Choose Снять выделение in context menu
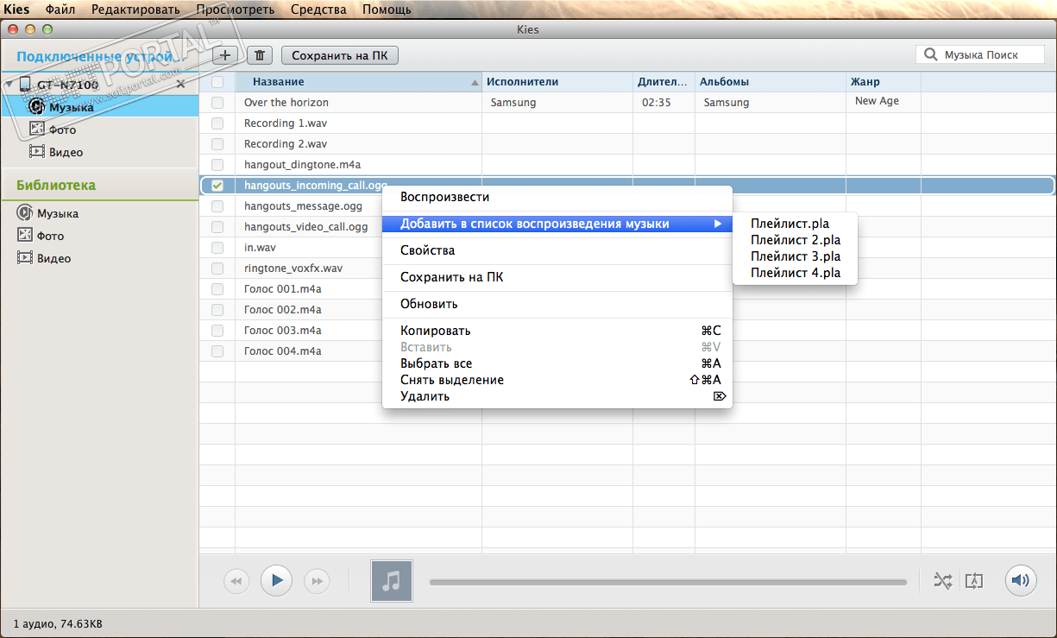 pos(557,380)
